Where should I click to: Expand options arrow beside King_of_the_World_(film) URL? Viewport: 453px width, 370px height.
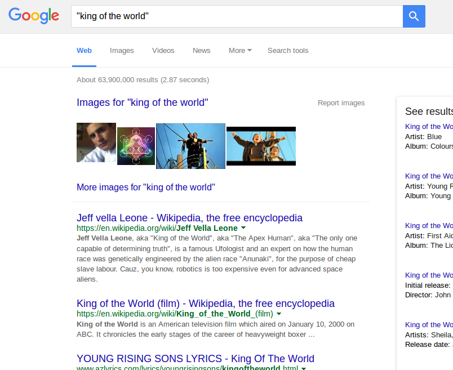(x=279, y=314)
